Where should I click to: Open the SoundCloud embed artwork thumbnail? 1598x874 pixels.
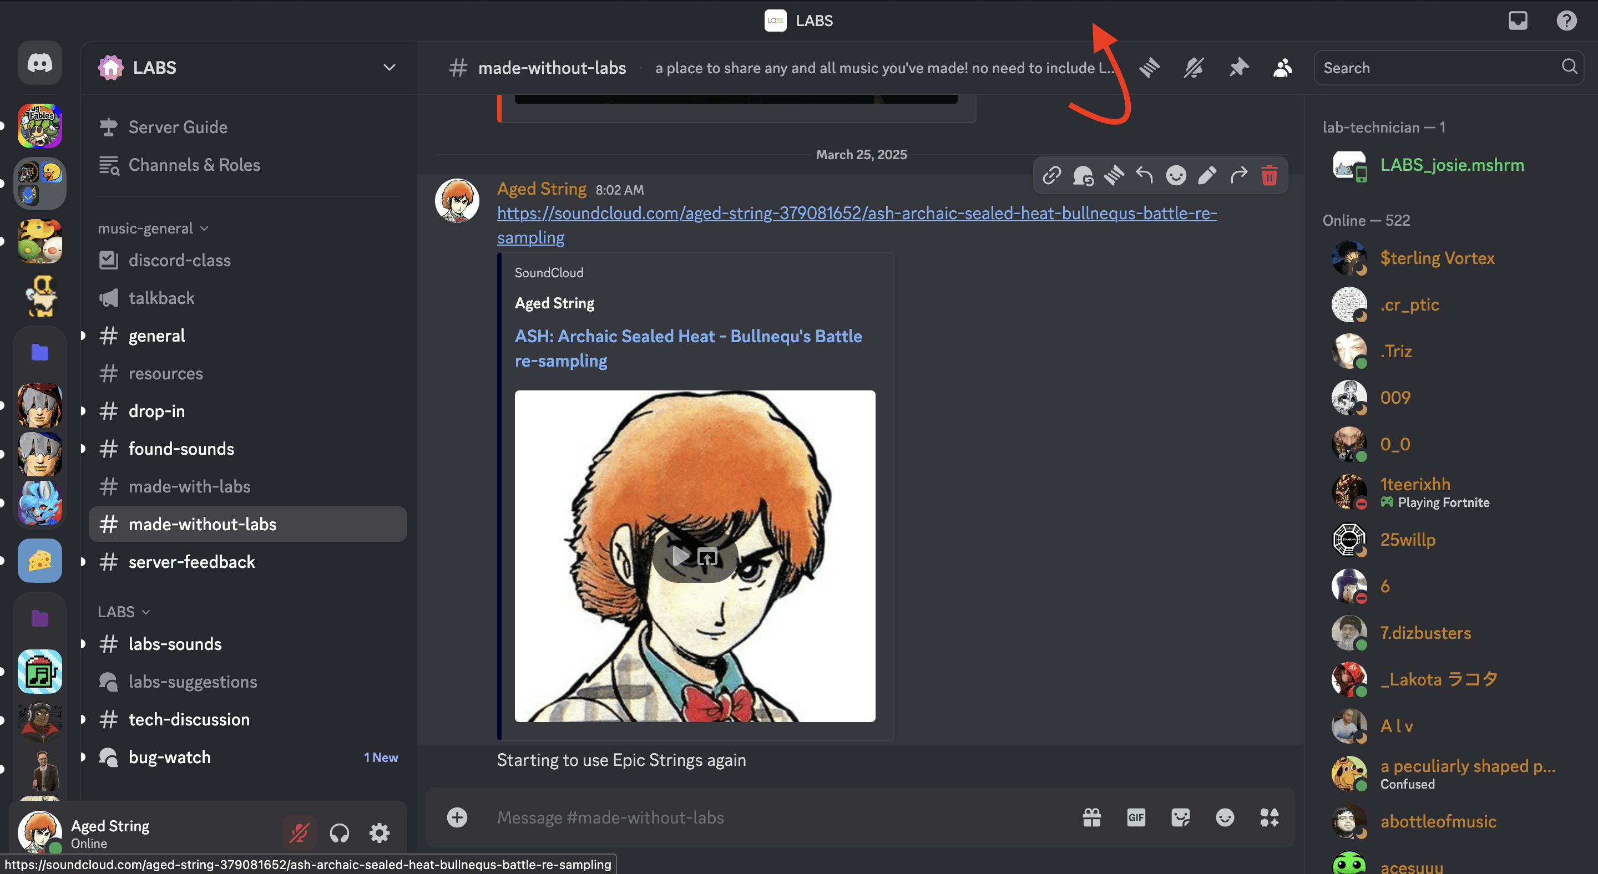click(x=695, y=556)
